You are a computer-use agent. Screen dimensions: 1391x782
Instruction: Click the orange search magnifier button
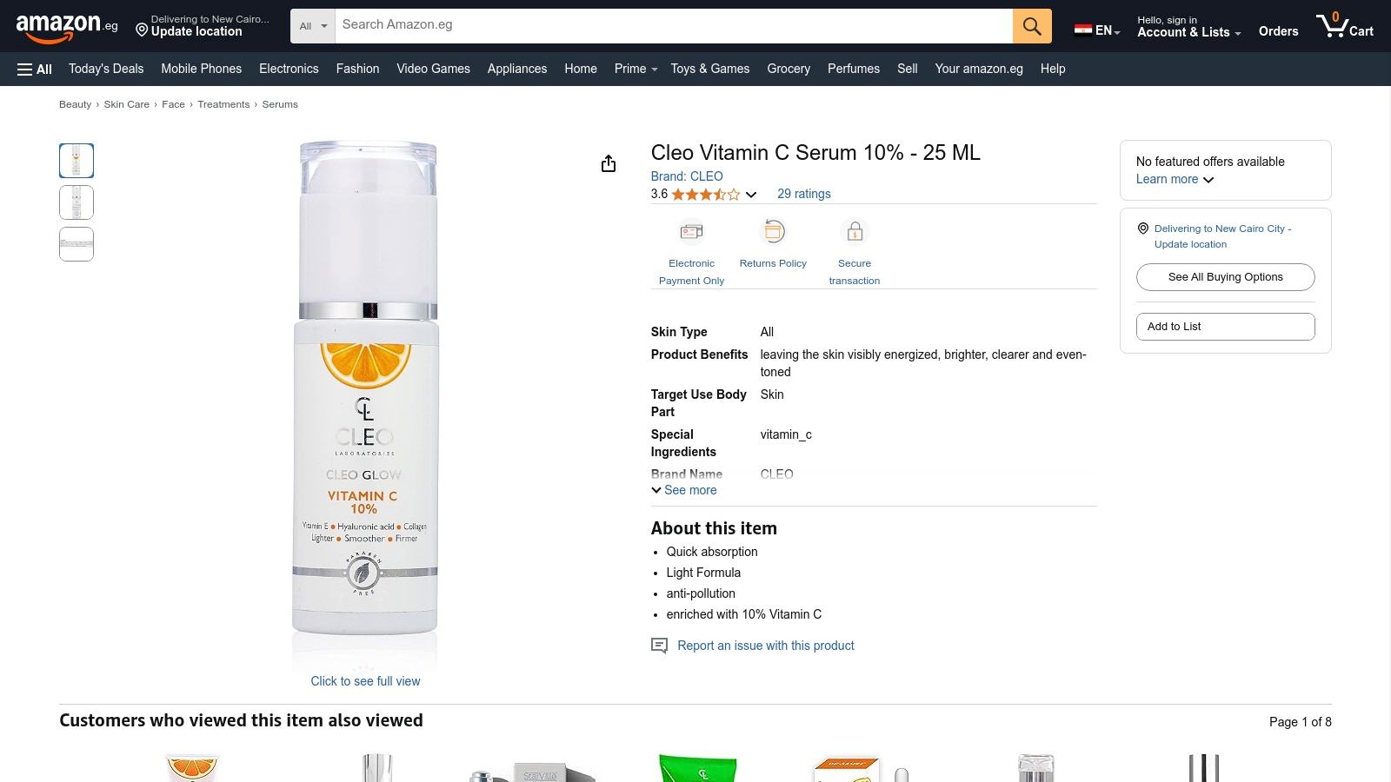[x=1032, y=26]
